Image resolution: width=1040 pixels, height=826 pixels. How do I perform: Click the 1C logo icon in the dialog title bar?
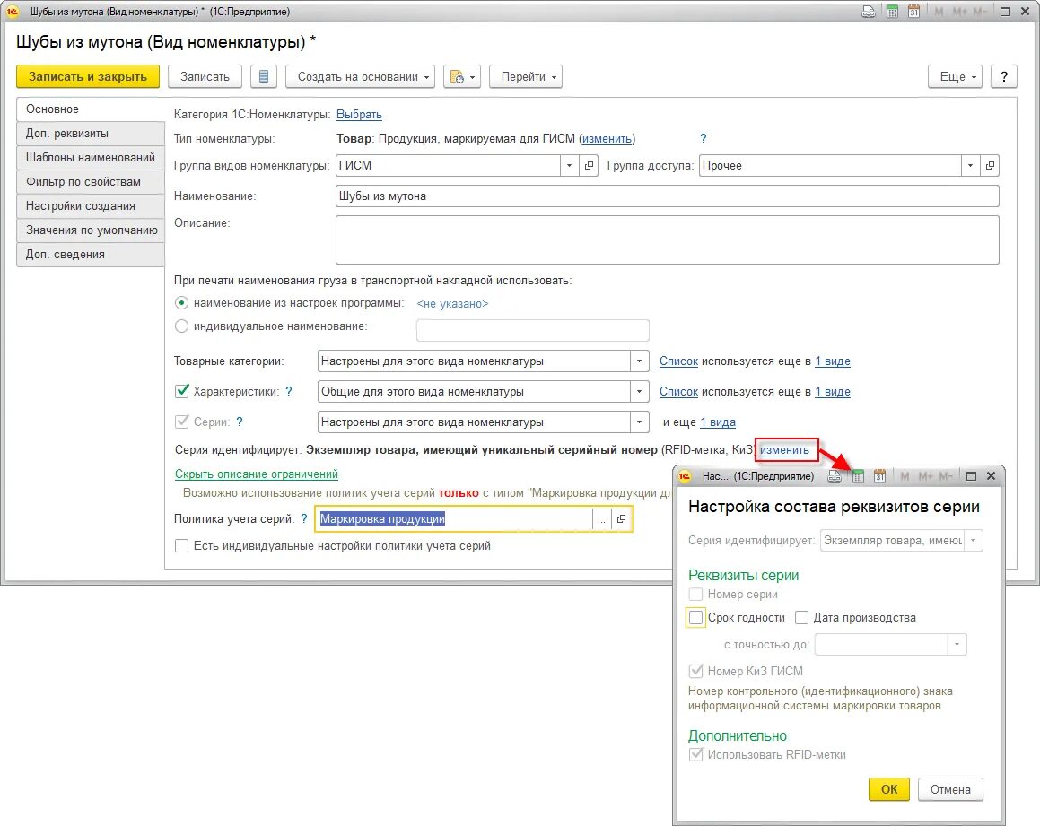click(686, 476)
